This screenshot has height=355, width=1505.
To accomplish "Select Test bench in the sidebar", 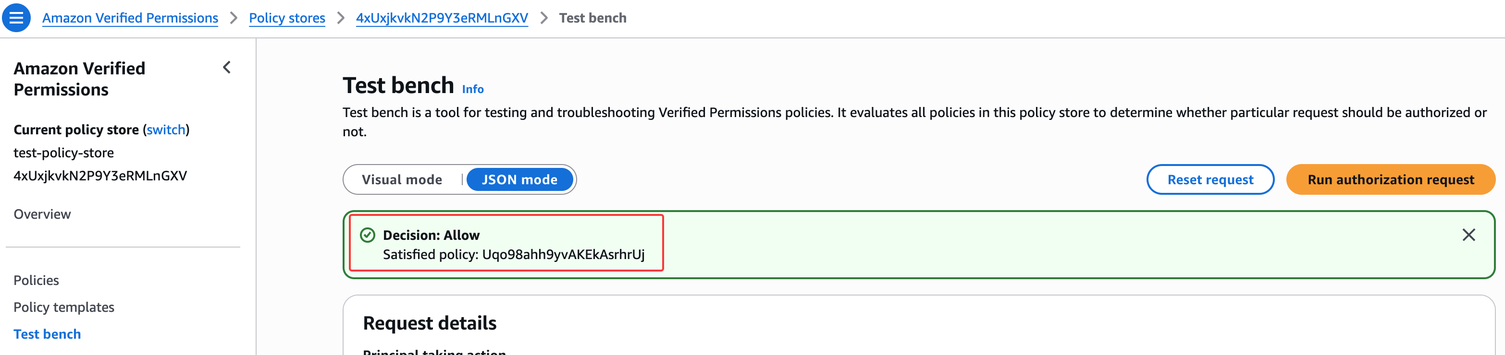I will click(47, 334).
